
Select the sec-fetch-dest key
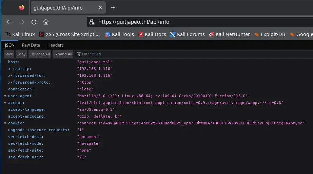(x=26, y=137)
